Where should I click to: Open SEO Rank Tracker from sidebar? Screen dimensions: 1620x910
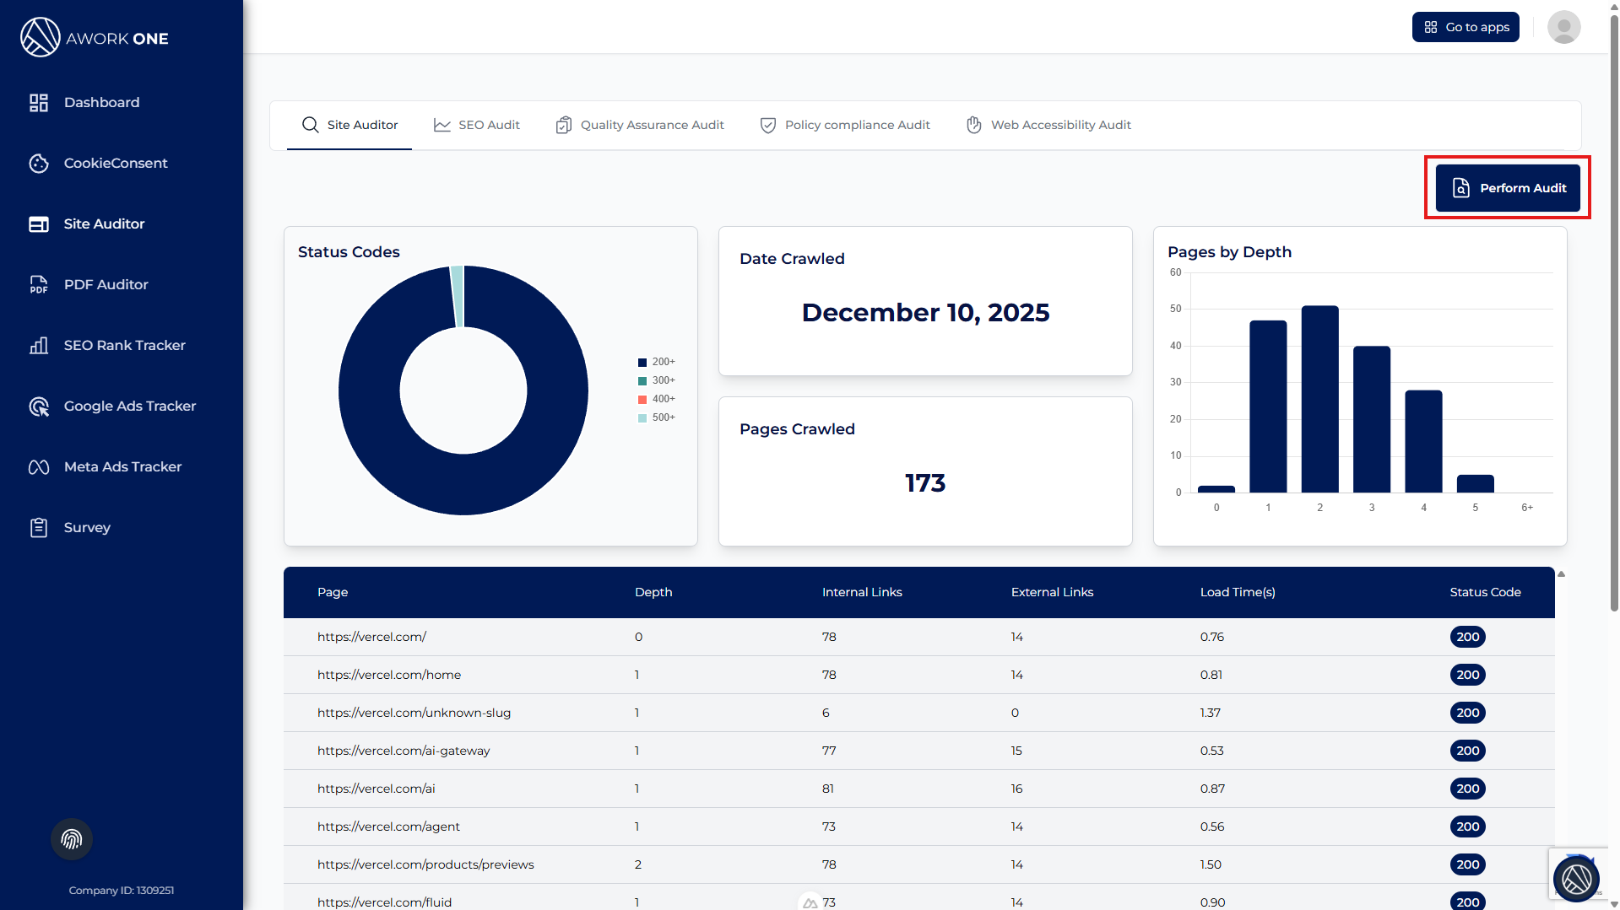(x=124, y=346)
